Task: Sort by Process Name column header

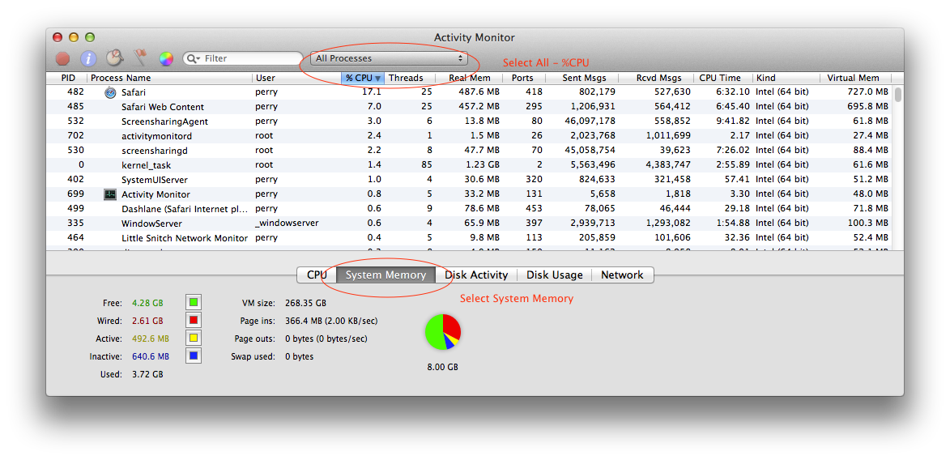Action: [x=170, y=79]
